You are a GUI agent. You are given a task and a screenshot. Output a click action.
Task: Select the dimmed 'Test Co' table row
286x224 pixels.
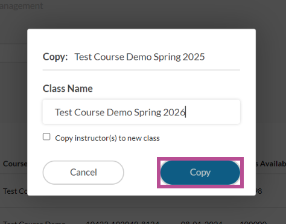tap(15, 191)
